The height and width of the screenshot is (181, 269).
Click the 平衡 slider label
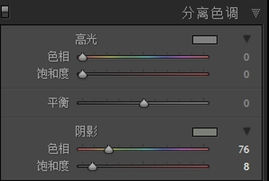click(x=58, y=103)
